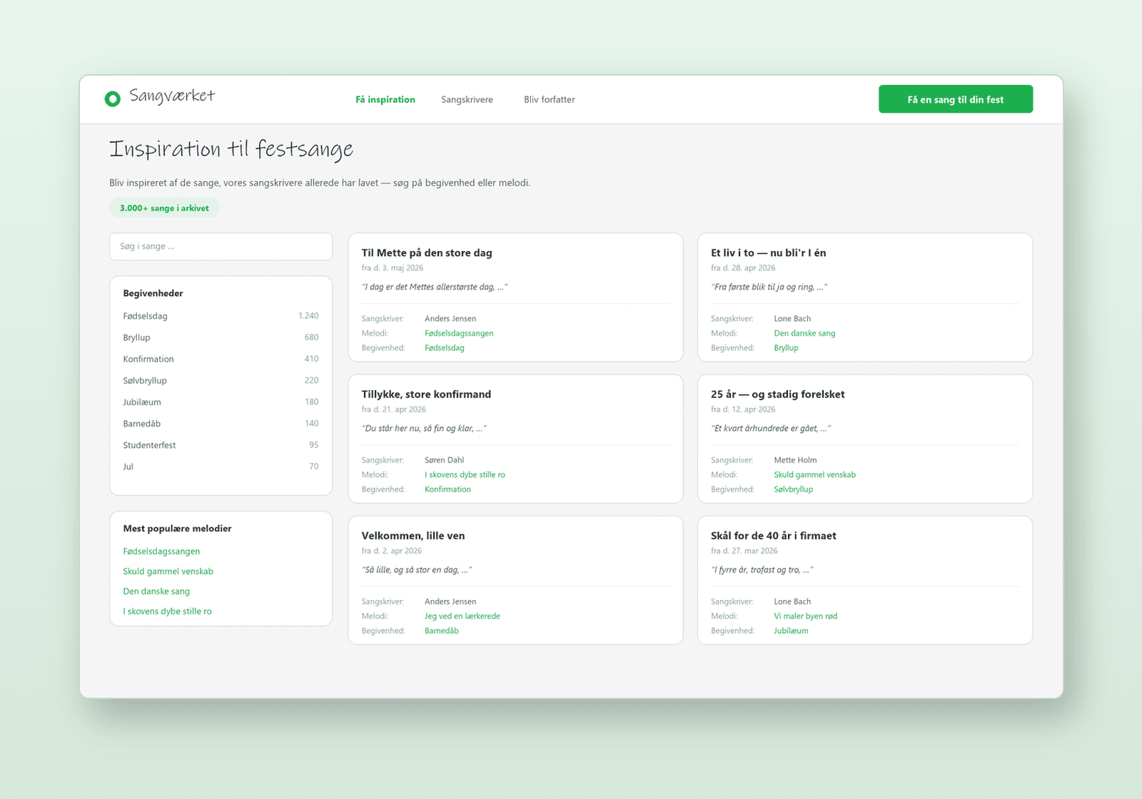This screenshot has width=1142, height=799.
Task: Click I skovens dybe stille ro in the Tillykke card
Action: [465, 475]
